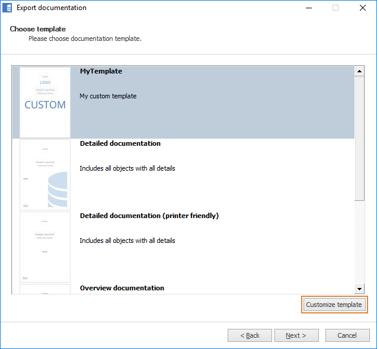Select Detailed documentation (printer friendly) title
377x349 pixels.
[149, 216]
